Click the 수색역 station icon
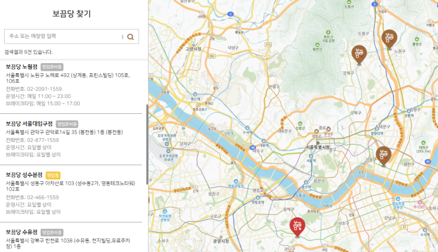The image size is (438, 252). [x=247, y=128]
